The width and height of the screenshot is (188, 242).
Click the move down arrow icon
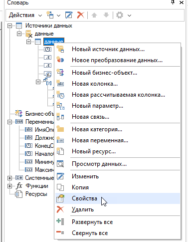click(106, 15)
